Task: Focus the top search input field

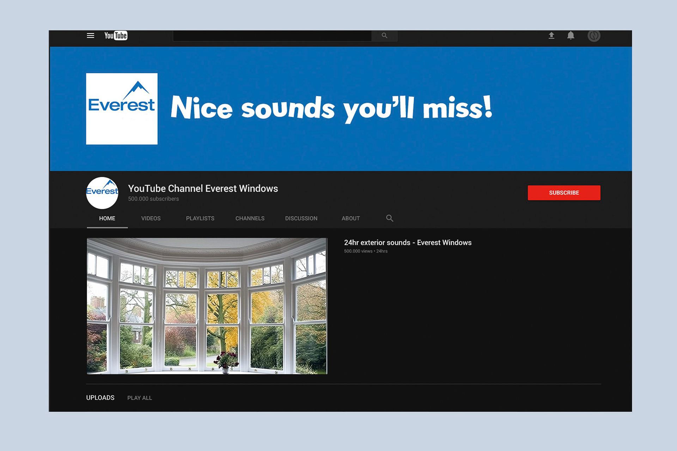Action: click(x=272, y=36)
